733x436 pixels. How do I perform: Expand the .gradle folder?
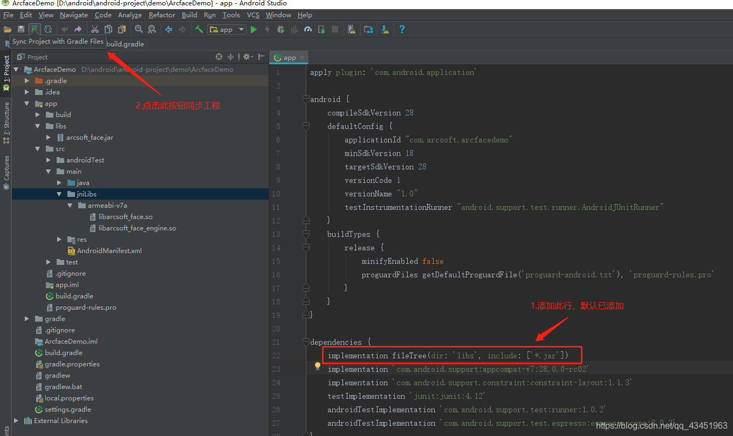click(x=27, y=80)
